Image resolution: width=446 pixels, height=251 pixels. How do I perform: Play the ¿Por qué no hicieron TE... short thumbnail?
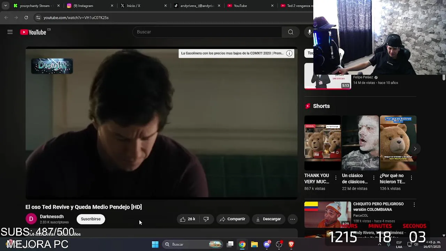click(x=398, y=143)
